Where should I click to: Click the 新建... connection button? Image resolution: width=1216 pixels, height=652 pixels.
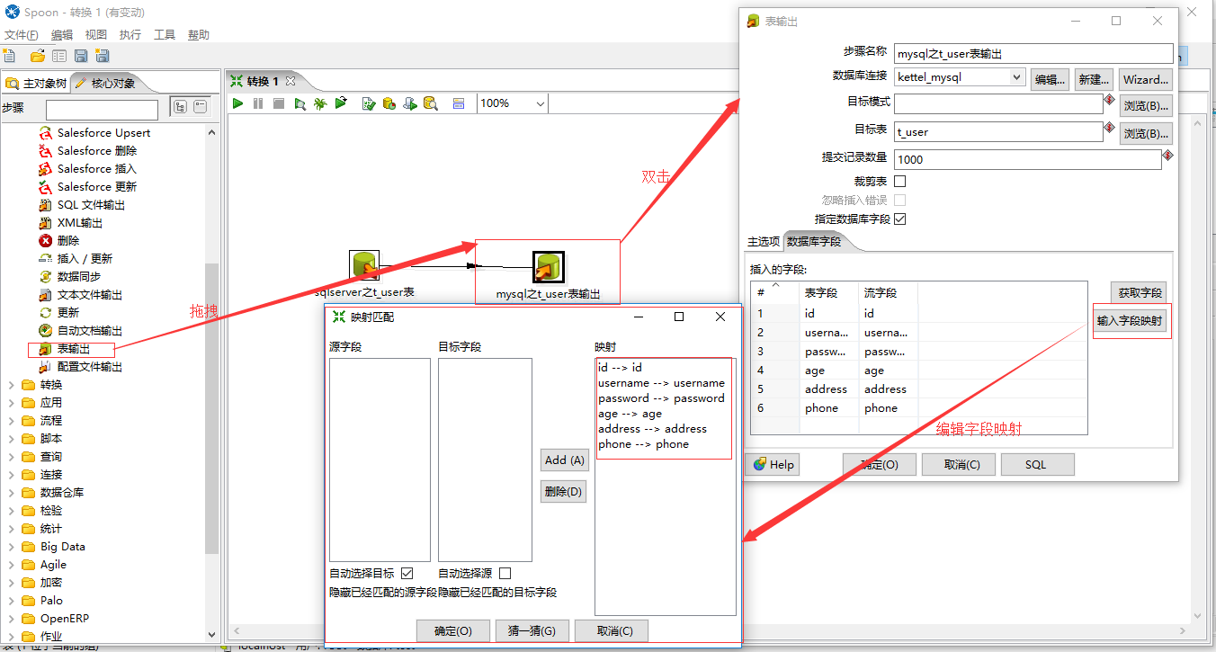pyautogui.click(x=1094, y=79)
